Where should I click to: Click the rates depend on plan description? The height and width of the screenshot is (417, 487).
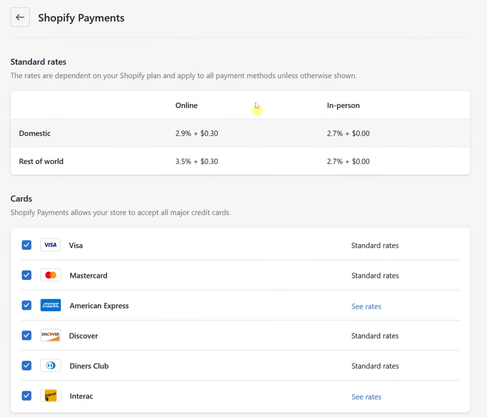click(183, 76)
